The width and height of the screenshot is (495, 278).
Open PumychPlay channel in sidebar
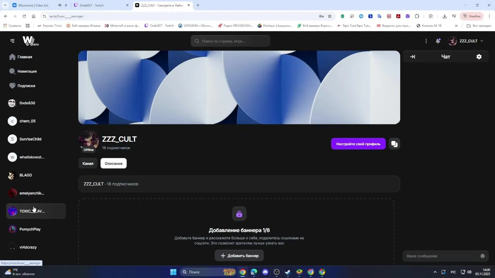36,229
